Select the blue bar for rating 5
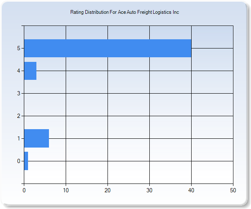 [108, 48]
